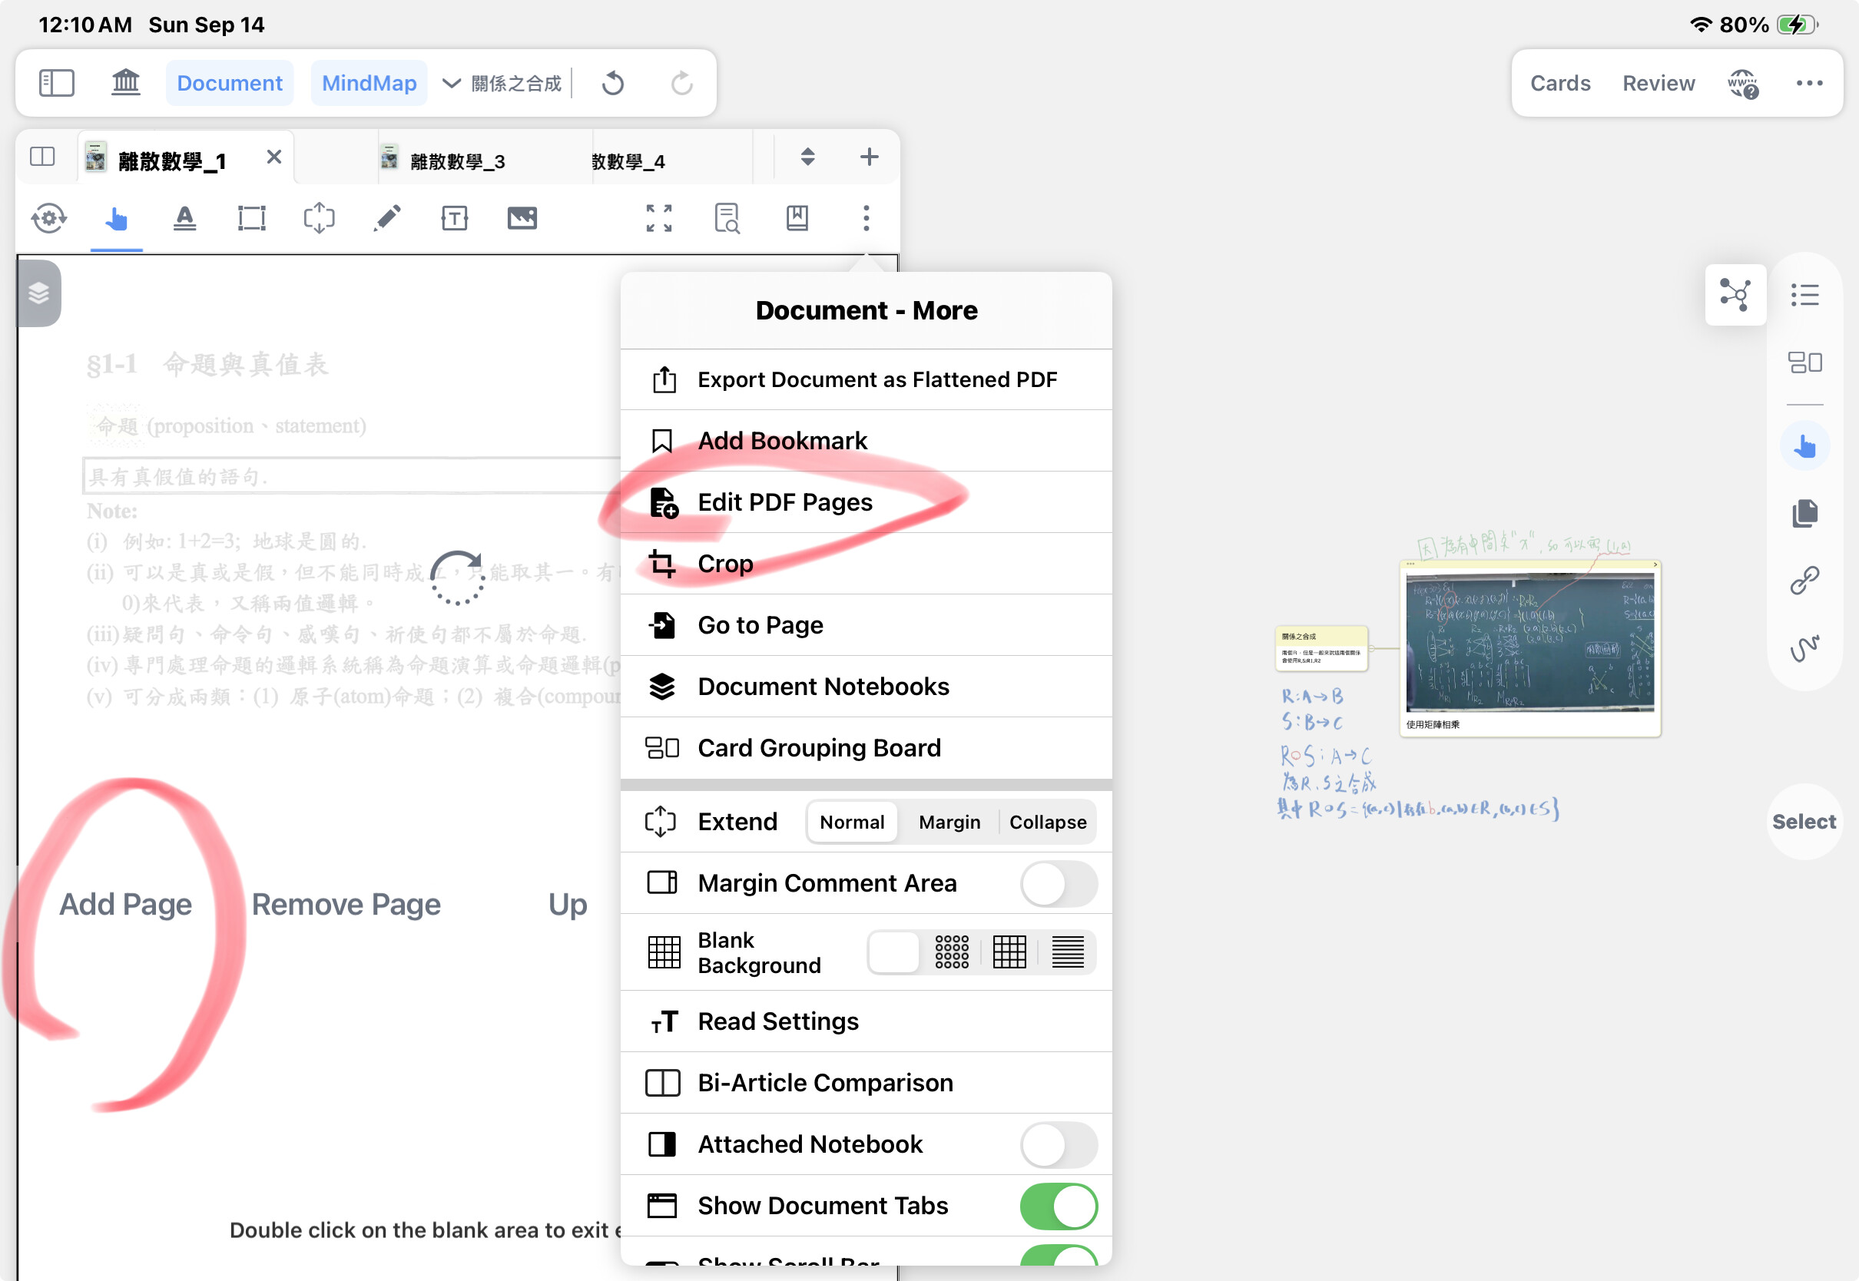The image size is (1859, 1281).
Task: Open Bi-Article Comparison
Action: click(866, 1084)
